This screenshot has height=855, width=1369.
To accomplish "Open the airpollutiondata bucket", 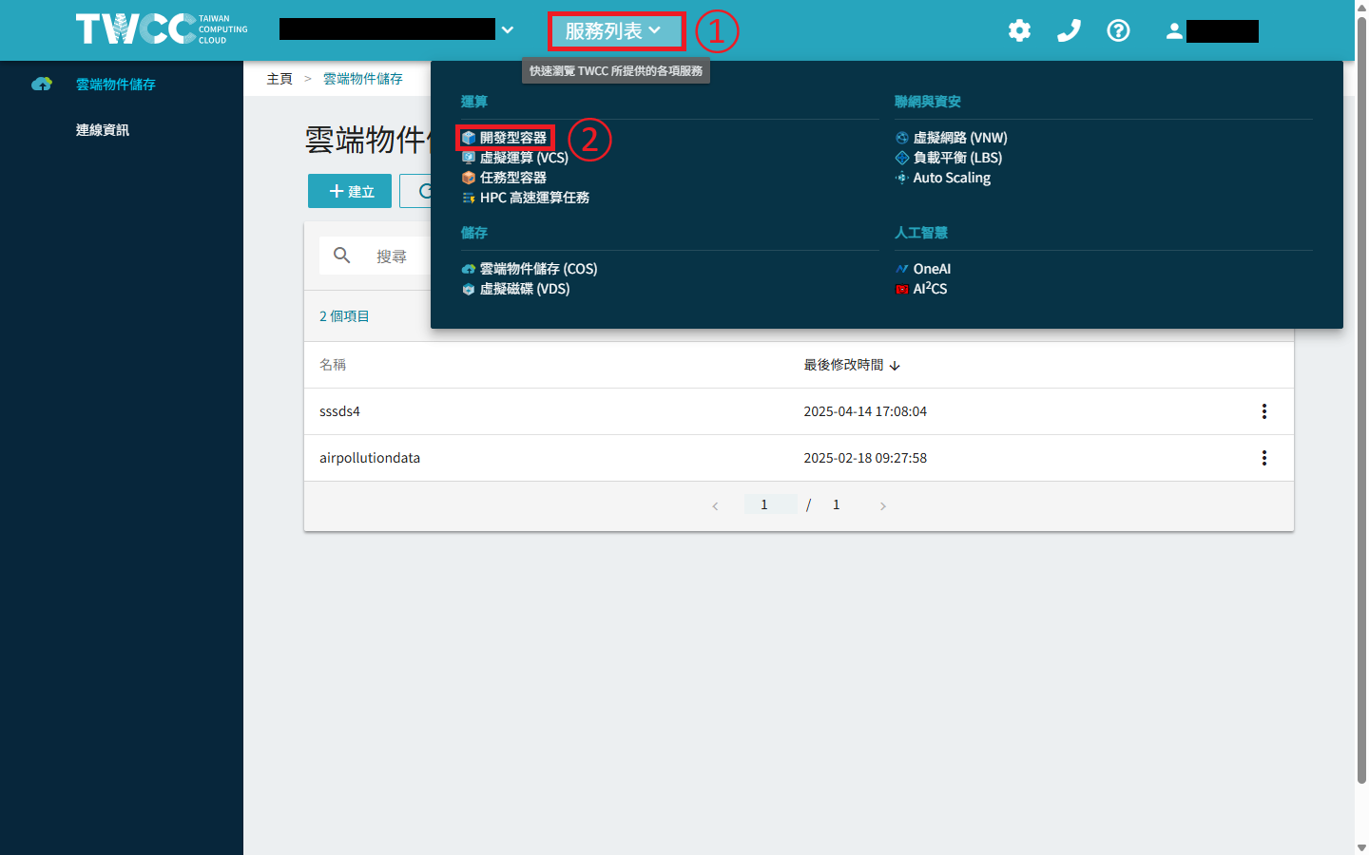I will (370, 458).
